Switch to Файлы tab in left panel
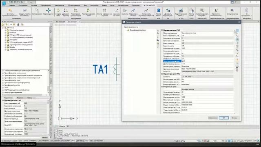261x147 pixels. (30, 98)
